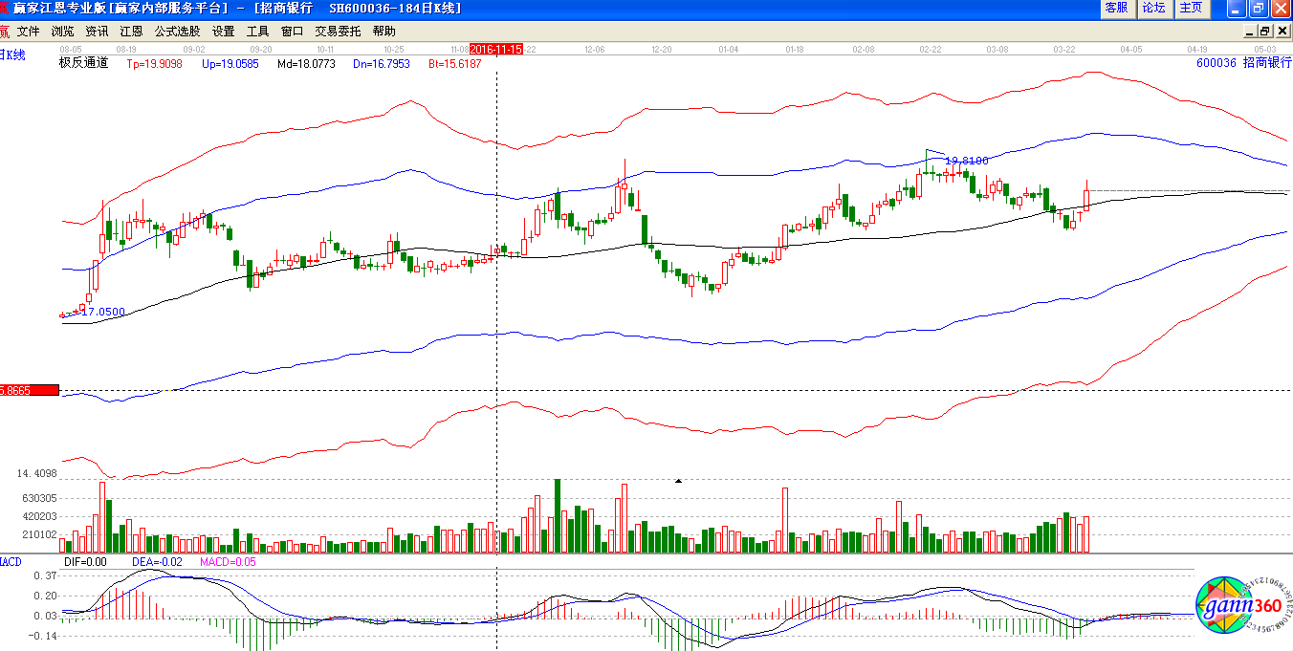The image size is (1293, 651).
Task: Restore the inner chart window
Action: pyautogui.click(x=1264, y=32)
